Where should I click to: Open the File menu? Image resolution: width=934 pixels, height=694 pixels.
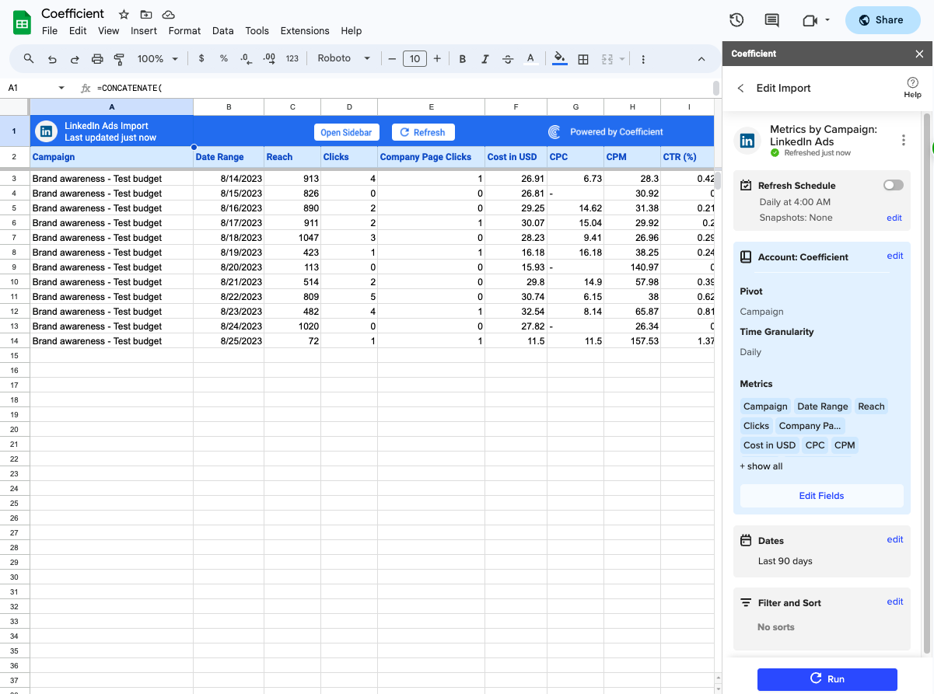(x=50, y=31)
